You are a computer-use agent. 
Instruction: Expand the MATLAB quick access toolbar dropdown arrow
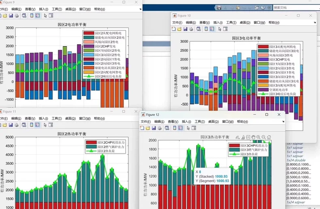[x=269, y=8]
